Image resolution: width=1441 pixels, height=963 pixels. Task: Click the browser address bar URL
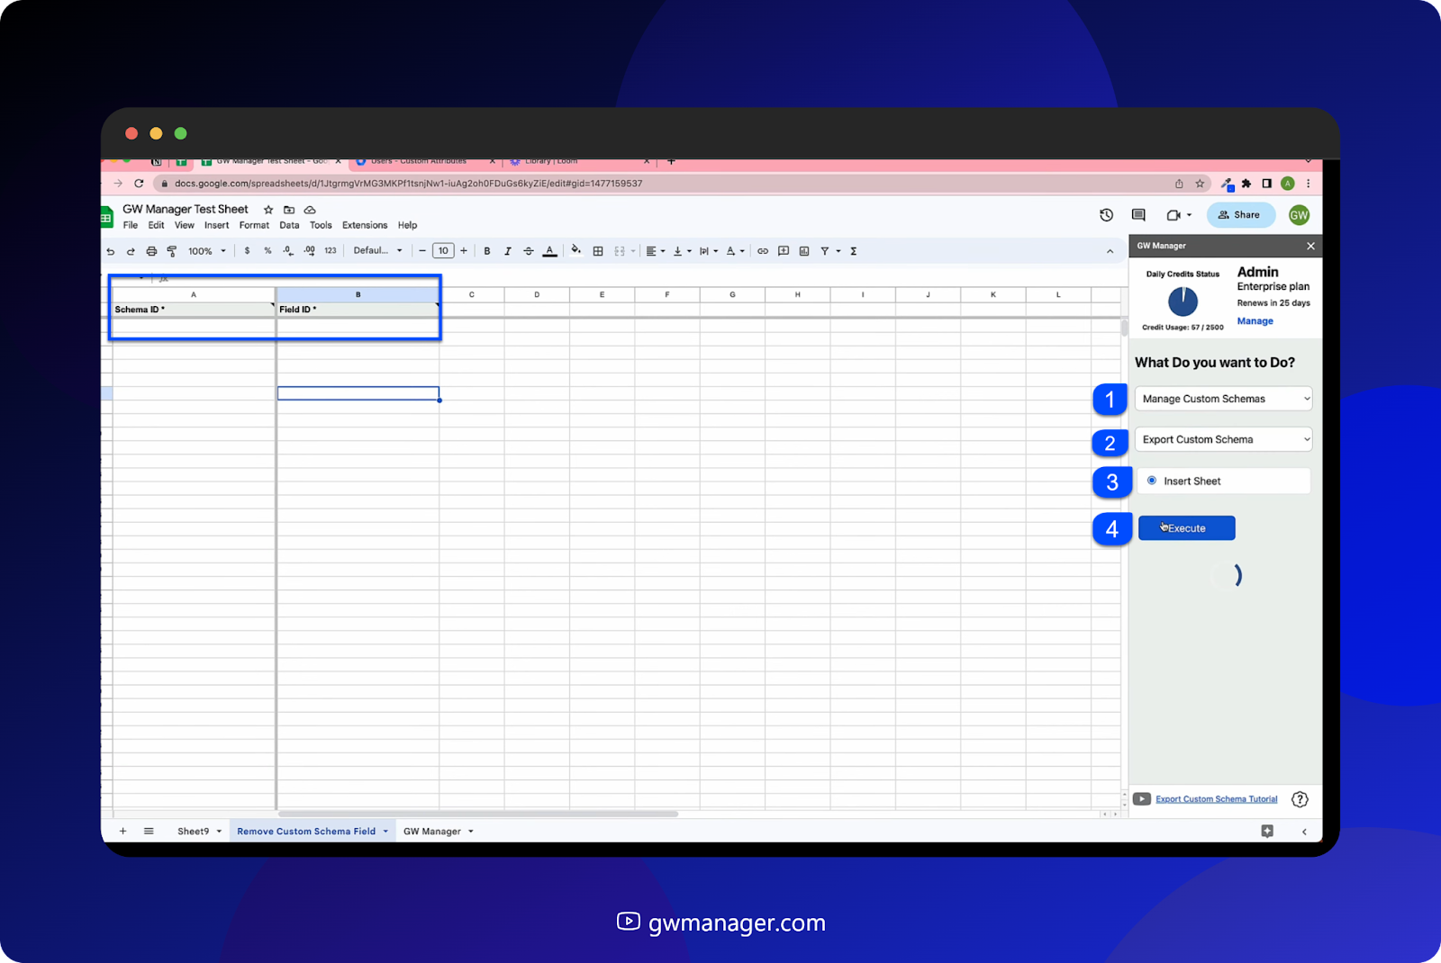pyautogui.click(x=409, y=184)
